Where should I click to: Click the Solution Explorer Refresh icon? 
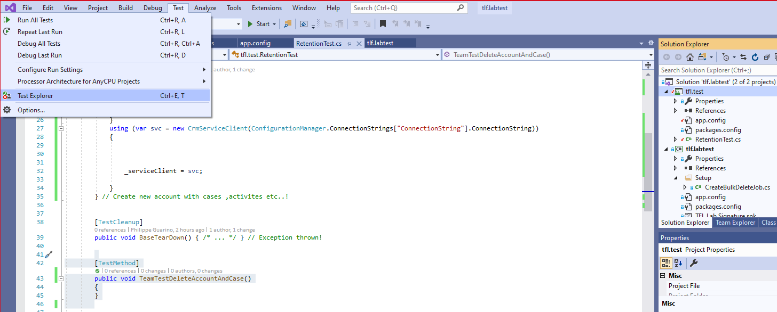(x=755, y=57)
